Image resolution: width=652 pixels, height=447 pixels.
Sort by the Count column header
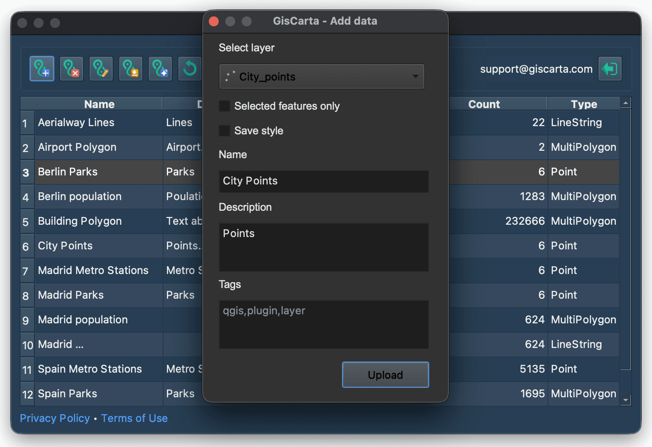484,104
